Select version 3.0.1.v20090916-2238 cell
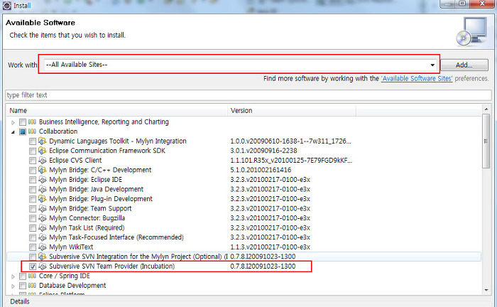 click(263, 151)
